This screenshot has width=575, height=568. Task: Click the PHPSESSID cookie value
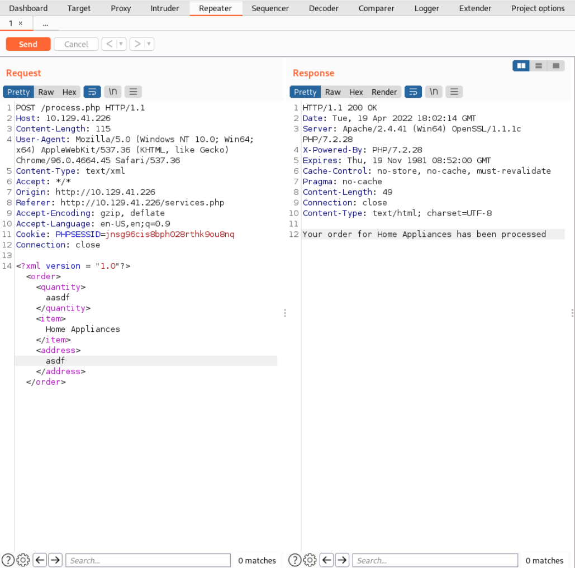[x=170, y=234]
